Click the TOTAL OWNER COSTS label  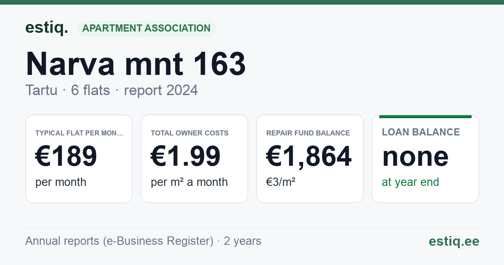point(189,133)
